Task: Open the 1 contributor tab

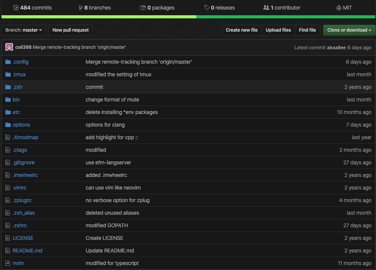Action: pyautogui.click(x=282, y=8)
